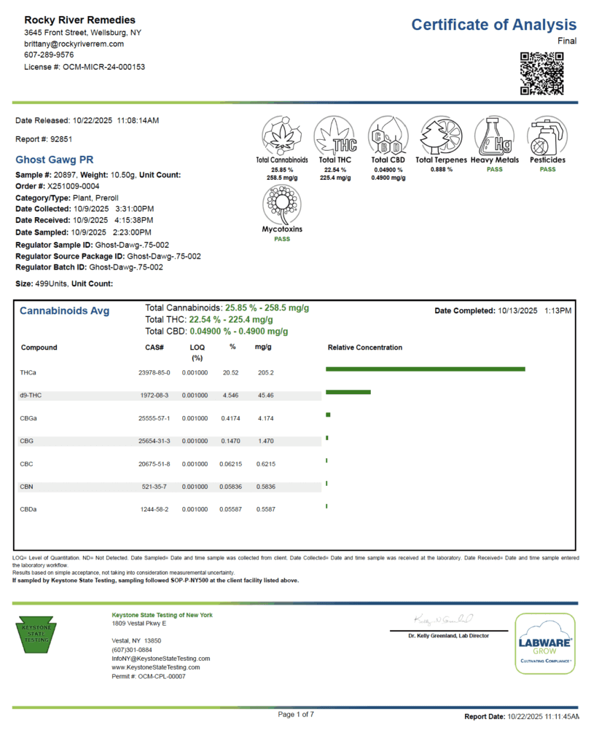
Task: Click the Cannabinoids Avg section heading
Action: tap(64, 311)
